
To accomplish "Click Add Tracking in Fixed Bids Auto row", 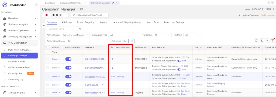I will (x=118, y=77).
